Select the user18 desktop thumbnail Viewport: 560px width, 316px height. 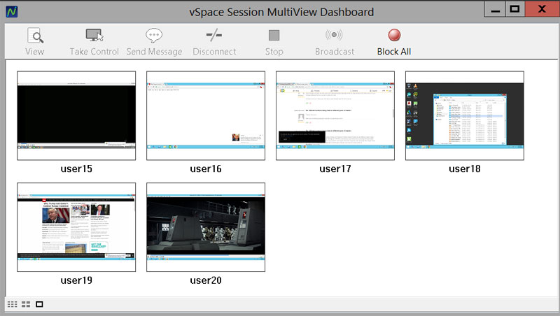pyautogui.click(x=465, y=115)
